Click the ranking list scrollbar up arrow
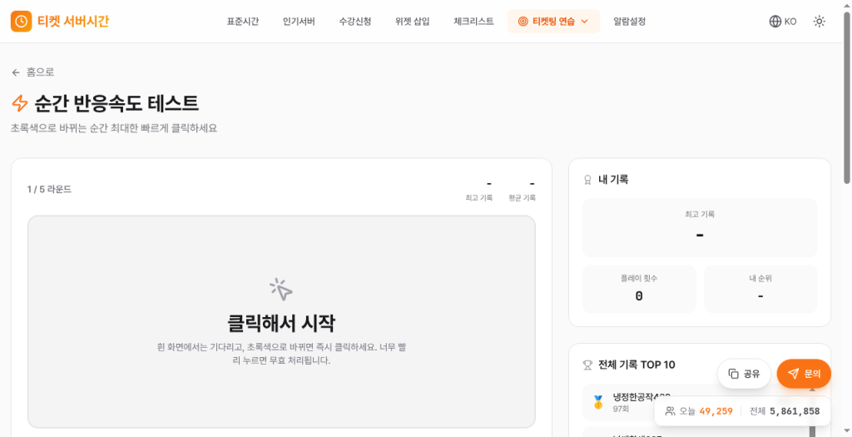 pos(812,390)
